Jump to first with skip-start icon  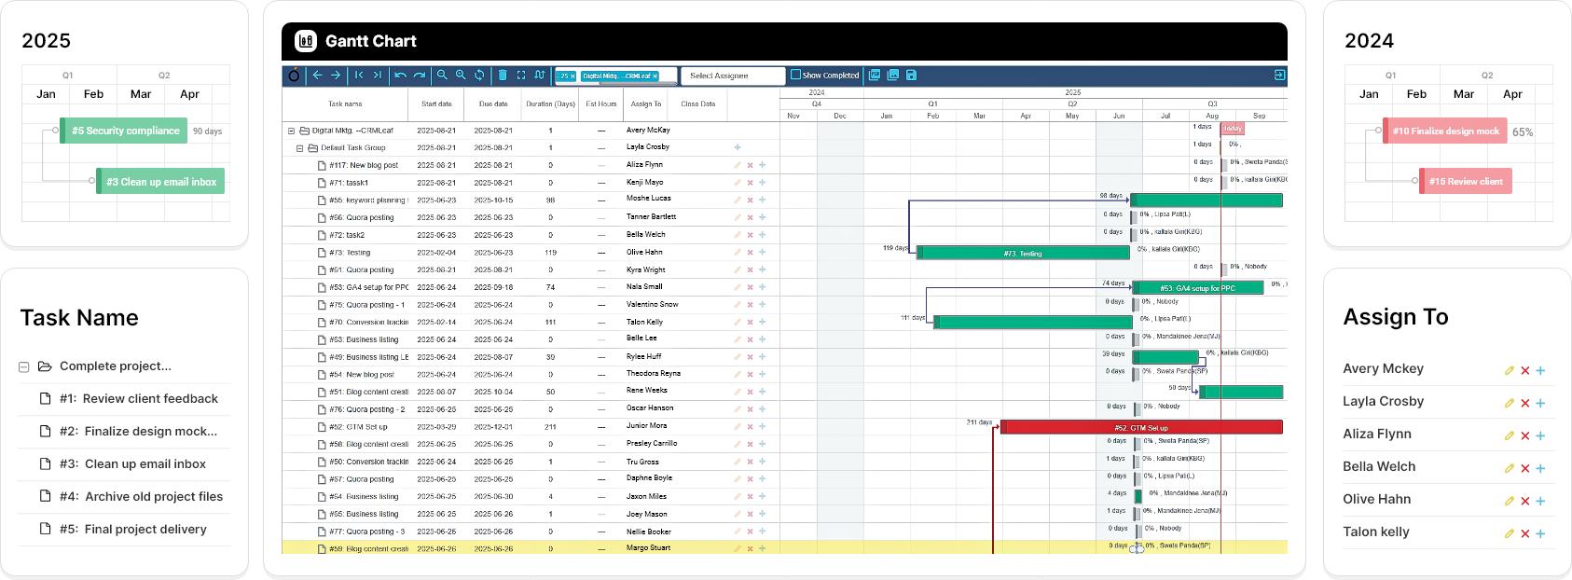click(x=359, y=76)
